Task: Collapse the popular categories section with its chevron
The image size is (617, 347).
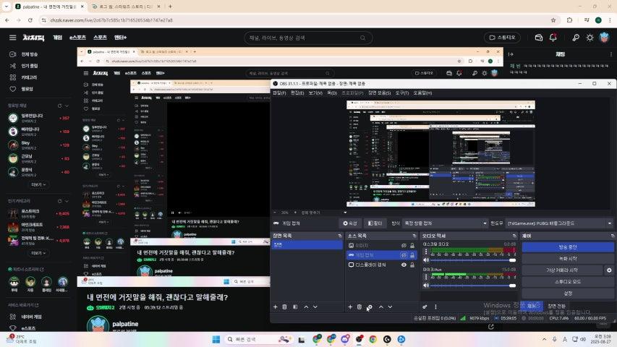Action: 67,201
